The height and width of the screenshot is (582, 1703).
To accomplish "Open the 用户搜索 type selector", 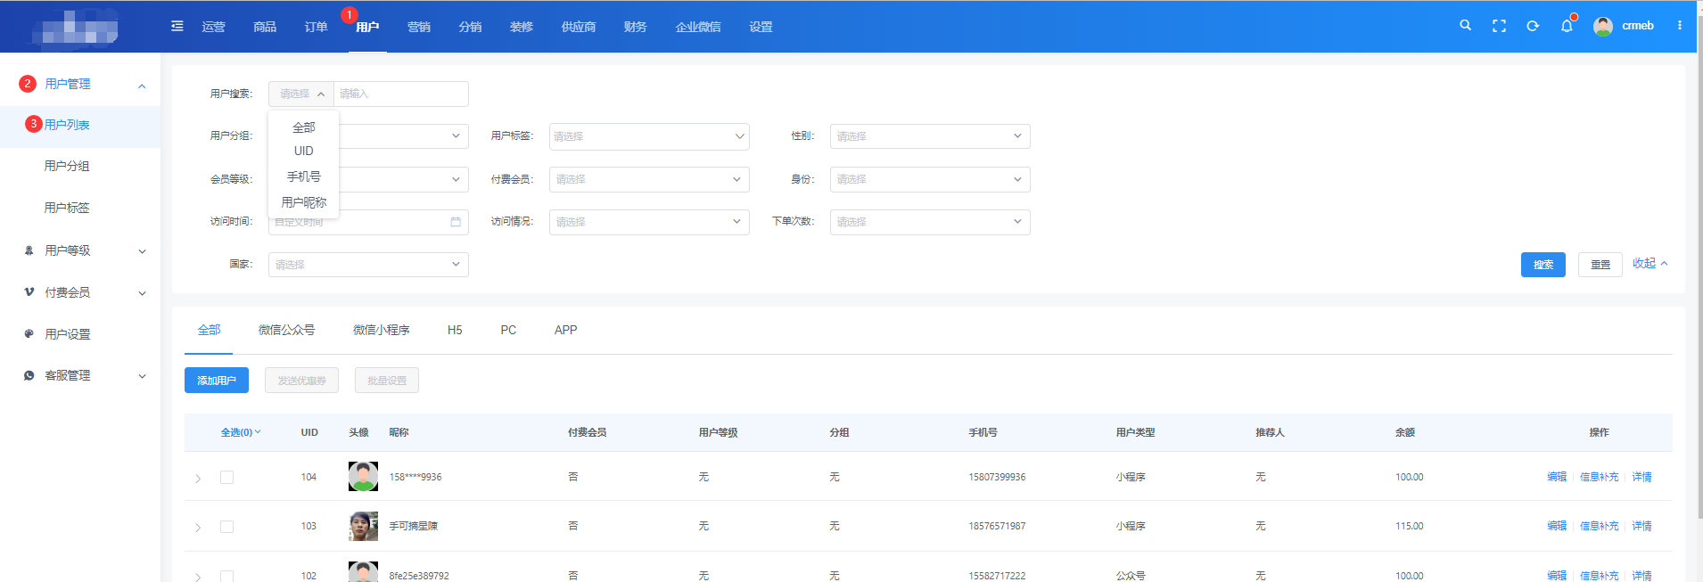I will pos(301,94).
